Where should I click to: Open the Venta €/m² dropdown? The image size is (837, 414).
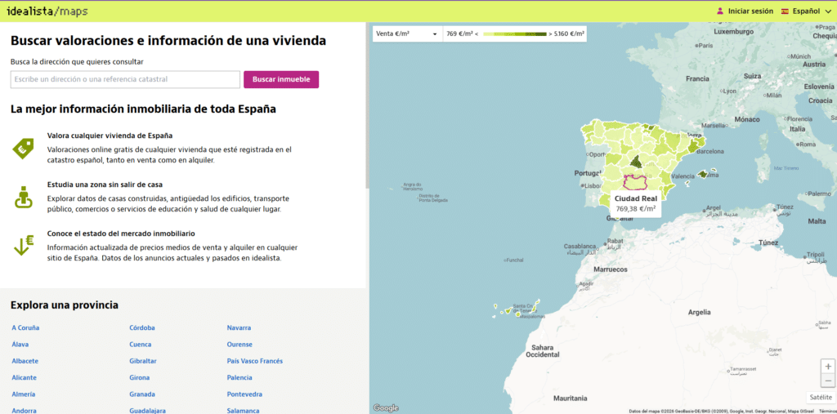coord(406,34)
